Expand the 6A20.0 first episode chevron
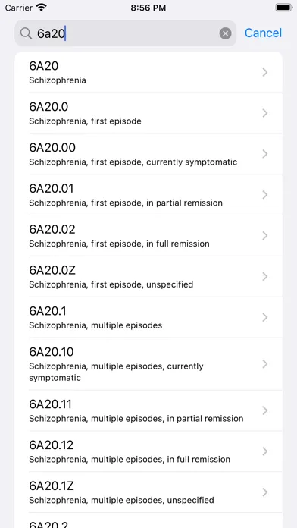 tap(265, 113)
